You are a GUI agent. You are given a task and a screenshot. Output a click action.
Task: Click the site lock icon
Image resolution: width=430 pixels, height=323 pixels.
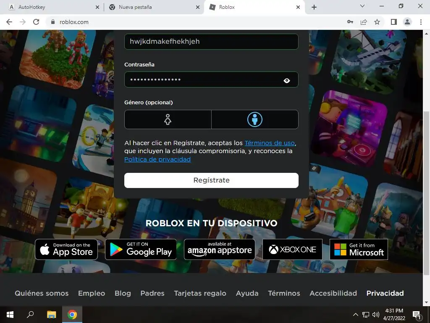point(53,22)
